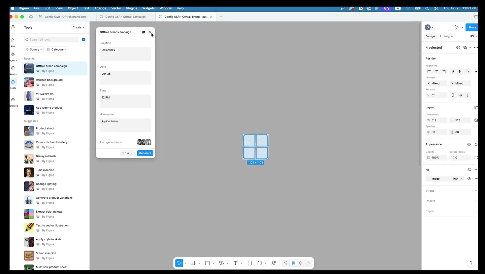Toggle the search filter icon in Tools
This screenshot has width=485, height=274.
pyautogui.click(x=83, y=40)
